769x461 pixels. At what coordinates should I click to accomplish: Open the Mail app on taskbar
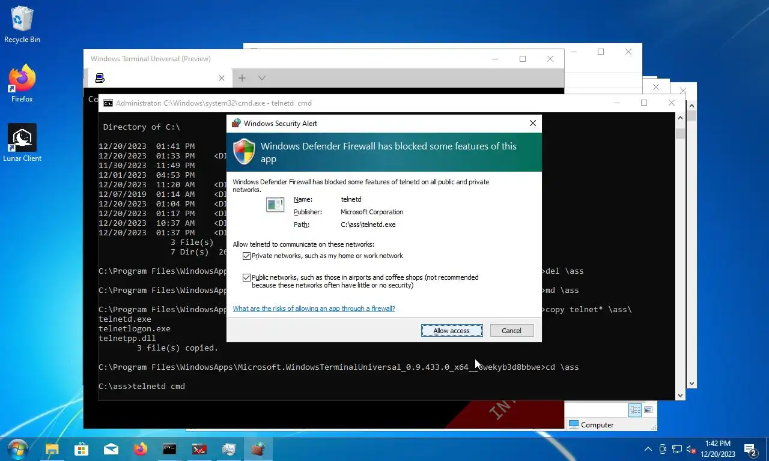click(111, 449)
